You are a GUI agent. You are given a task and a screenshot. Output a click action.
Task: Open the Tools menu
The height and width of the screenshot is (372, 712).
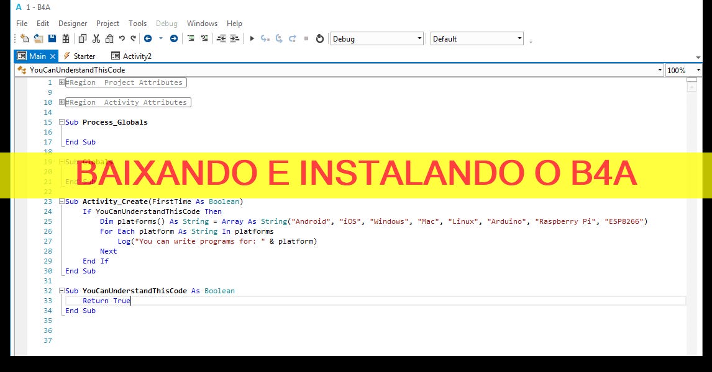point(137,23)
